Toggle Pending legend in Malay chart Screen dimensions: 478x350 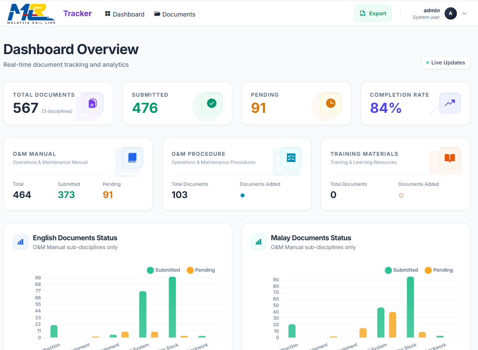[x=439, y=270]
